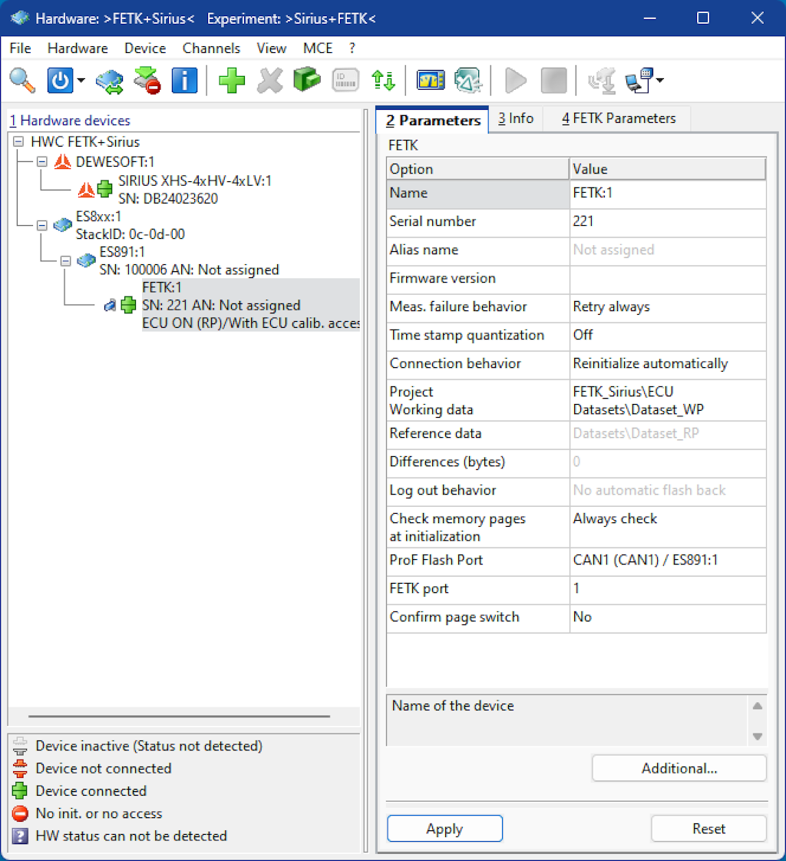
Task: Click the gray stop measurement button
Action: (x=553, y=80)
